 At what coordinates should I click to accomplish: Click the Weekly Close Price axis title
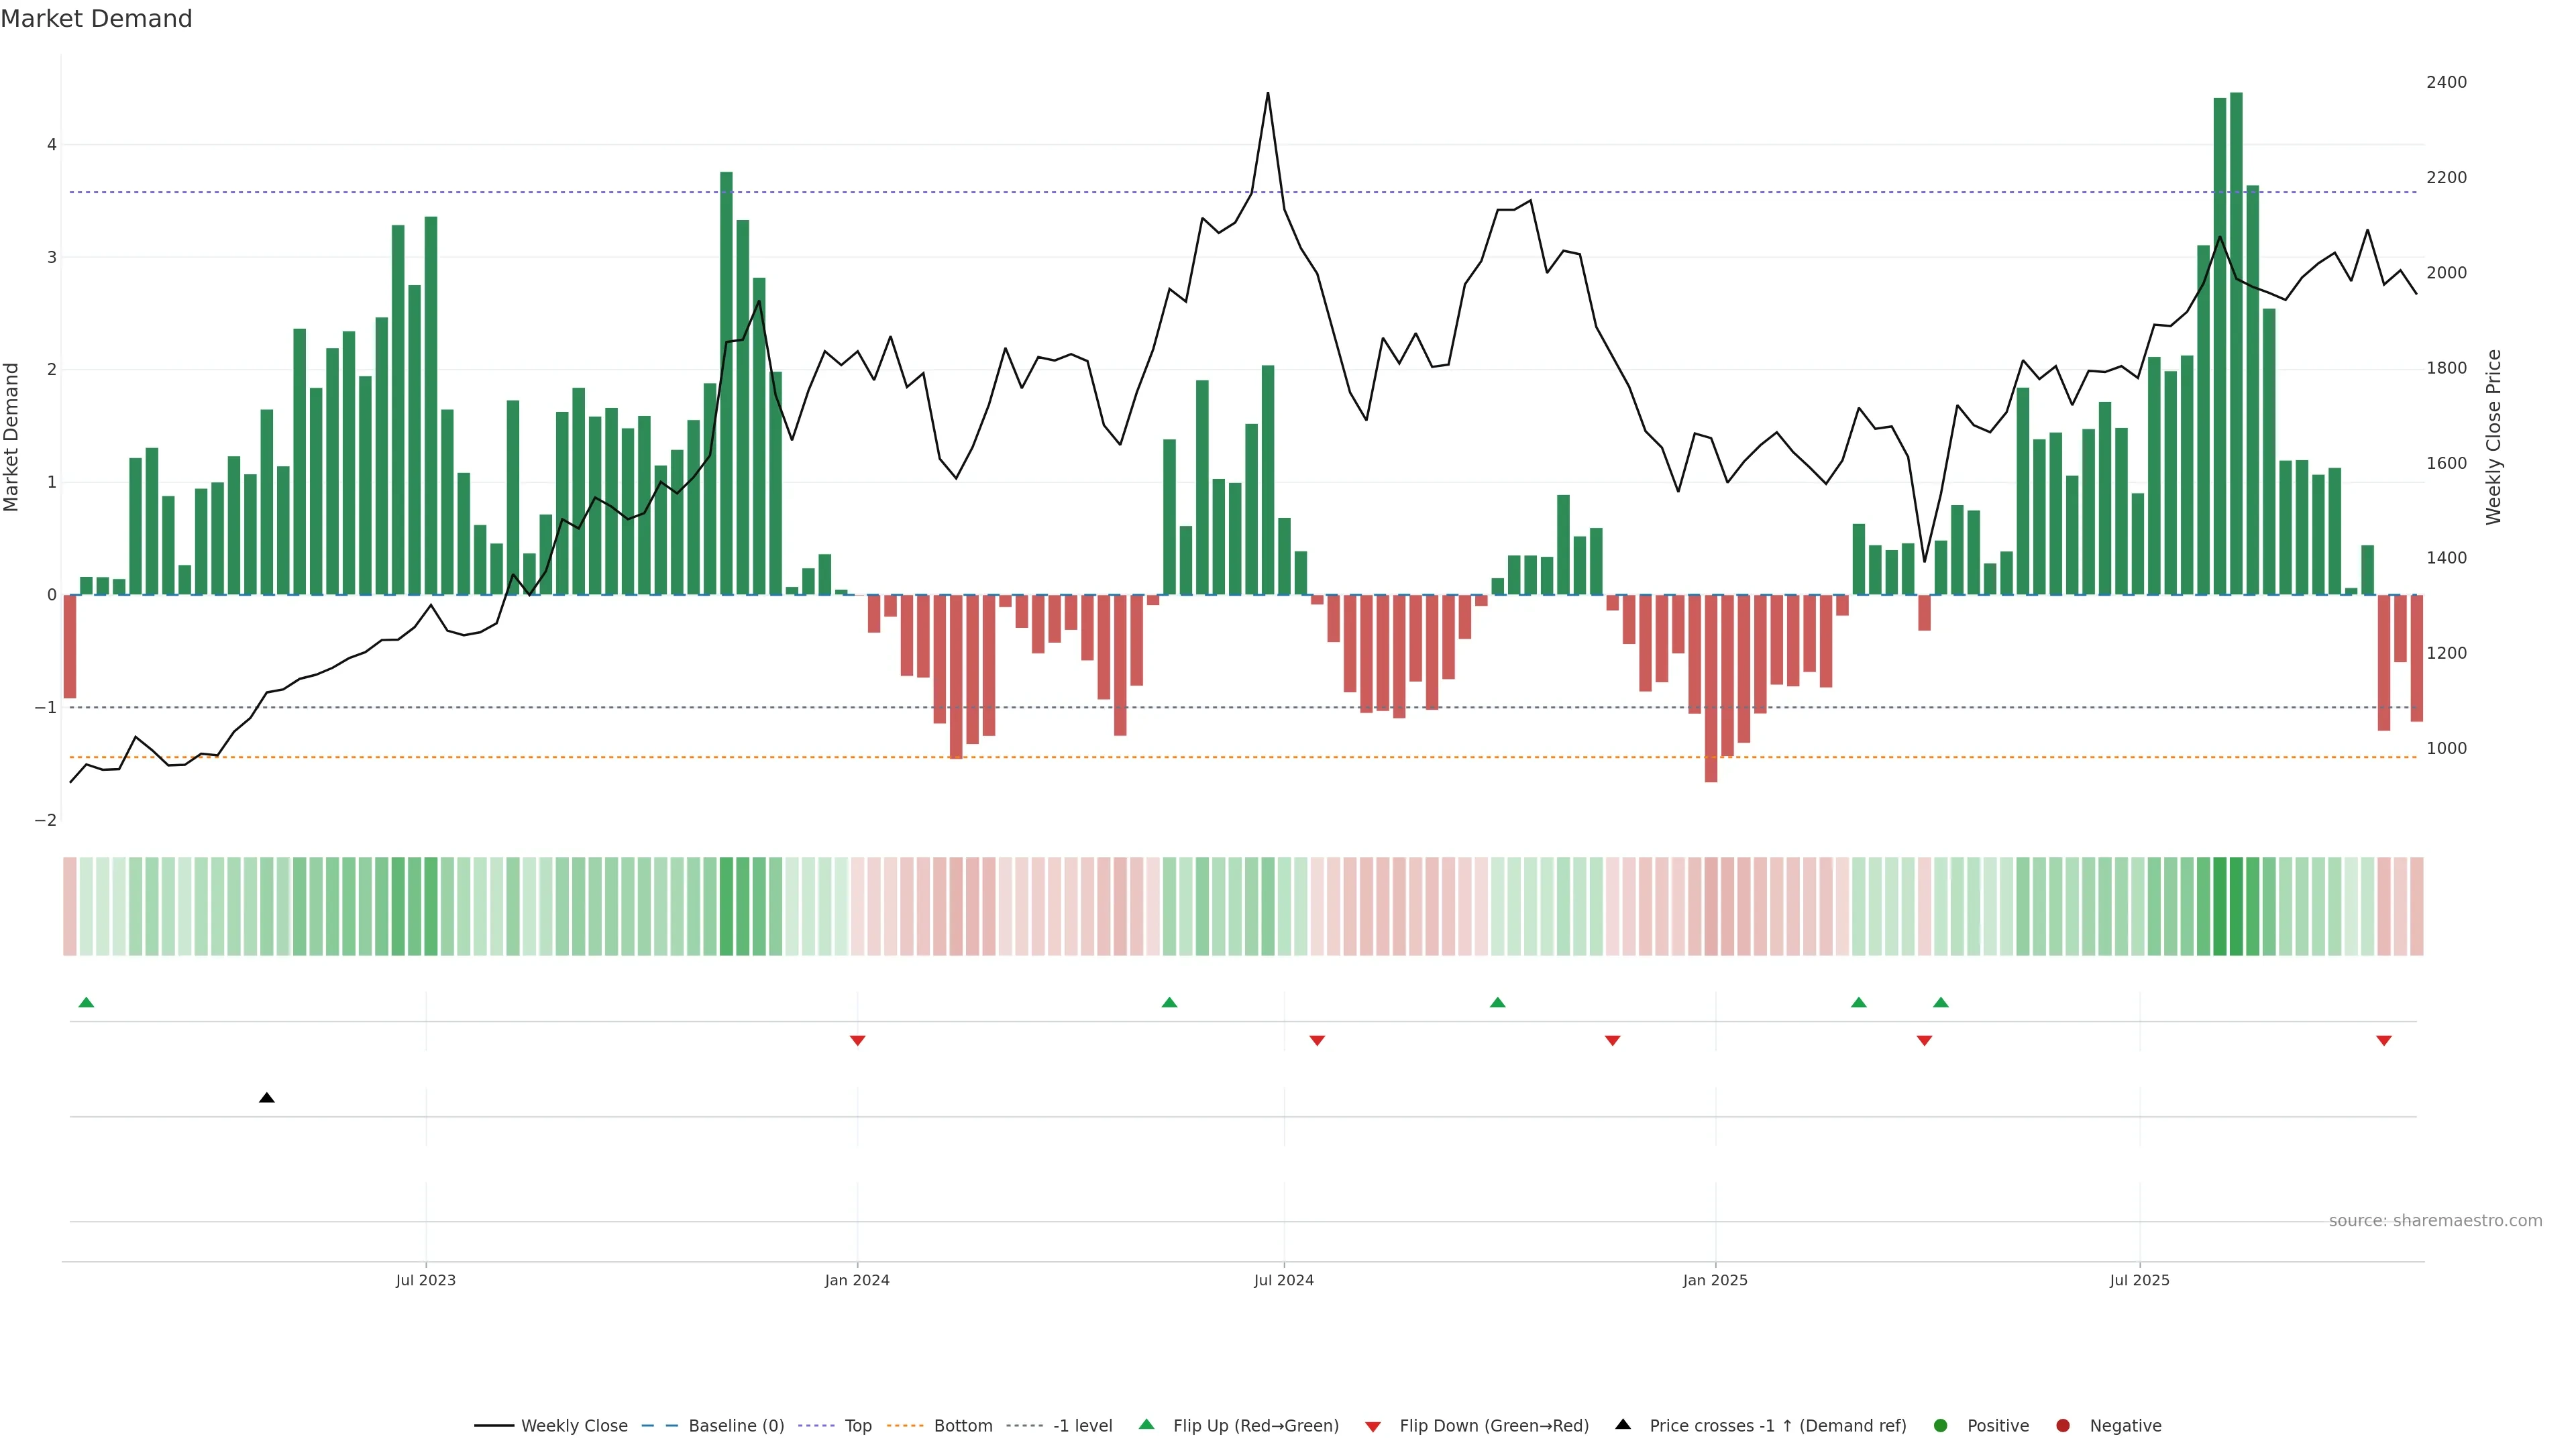2493,437
